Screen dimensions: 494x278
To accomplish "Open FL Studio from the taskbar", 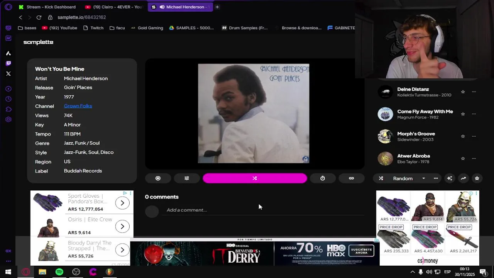I will (110, 272).
